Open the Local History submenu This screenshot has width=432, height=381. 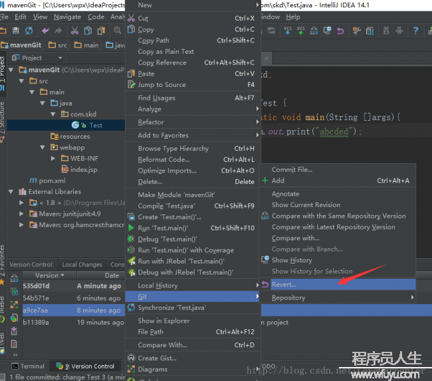(193, 285)
